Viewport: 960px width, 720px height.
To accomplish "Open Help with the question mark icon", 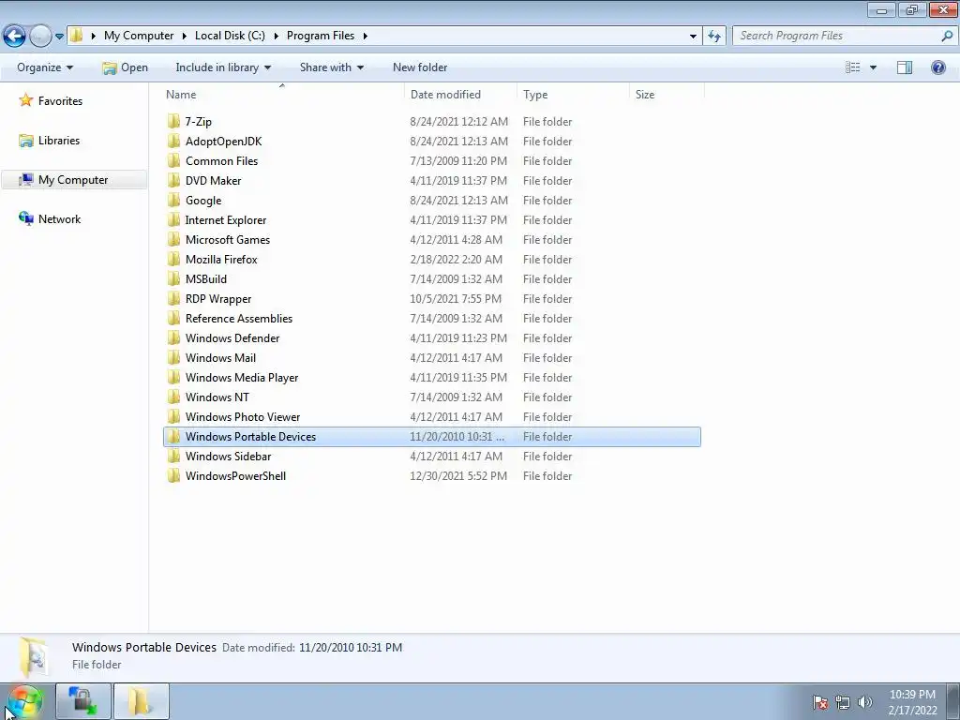I will point(937,67).
